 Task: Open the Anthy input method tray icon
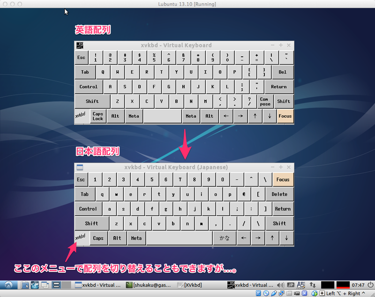(301, 285)
